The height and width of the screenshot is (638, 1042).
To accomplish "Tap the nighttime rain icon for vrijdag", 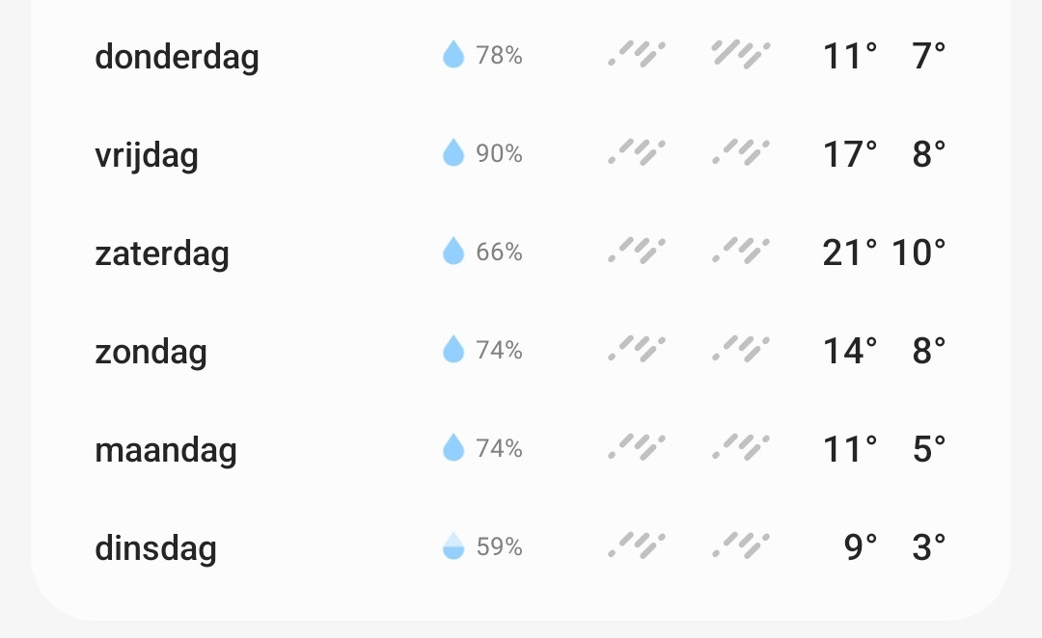I will pyautogui.click(x=741, y=152).
